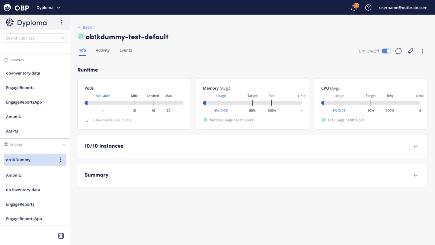Click the Search Services input field
This screenshot has height=245, width=435.
[32, 38]
